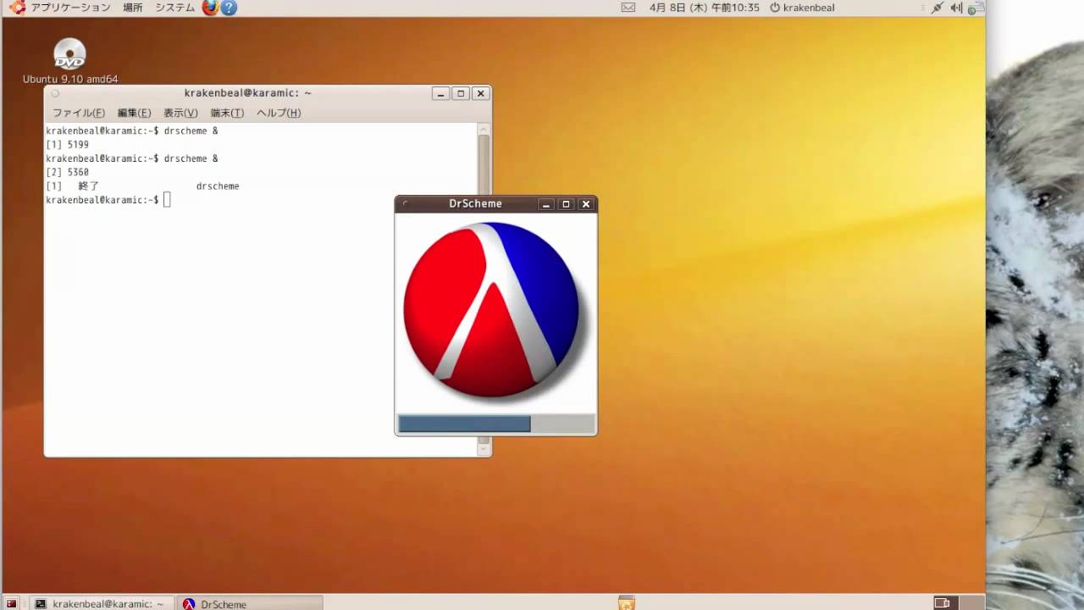Open the システム menu
The height and width of the screenshot is (610, 1084).
(x=175, y=8)
